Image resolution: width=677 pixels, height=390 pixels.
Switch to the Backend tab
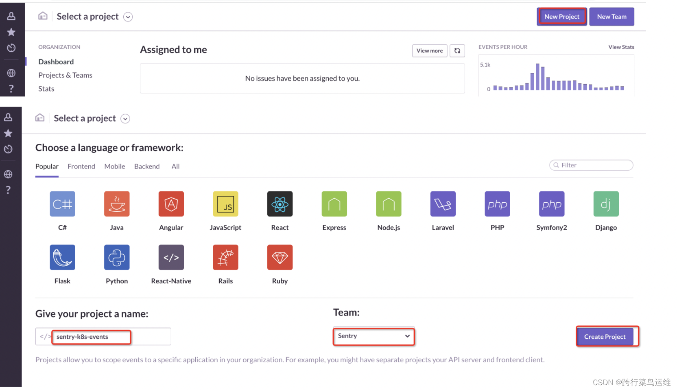pyautogui.click(x=147, y=167)
